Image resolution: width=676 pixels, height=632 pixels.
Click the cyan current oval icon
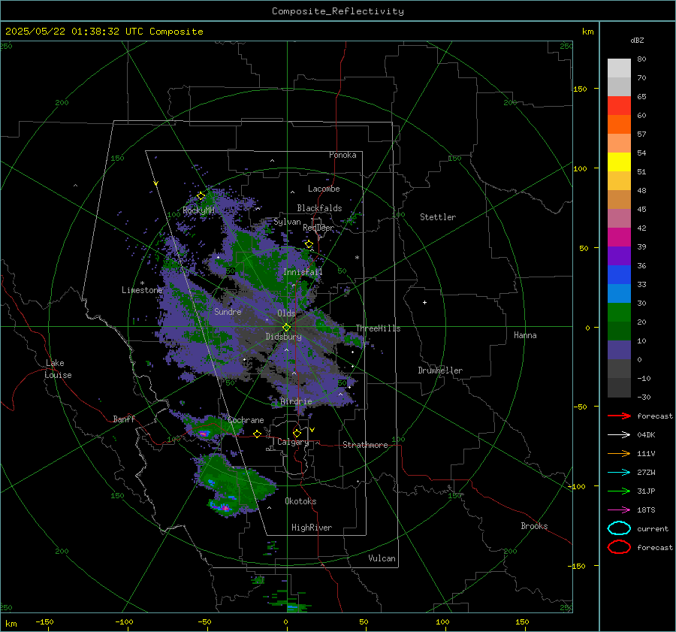pos(619,528)
